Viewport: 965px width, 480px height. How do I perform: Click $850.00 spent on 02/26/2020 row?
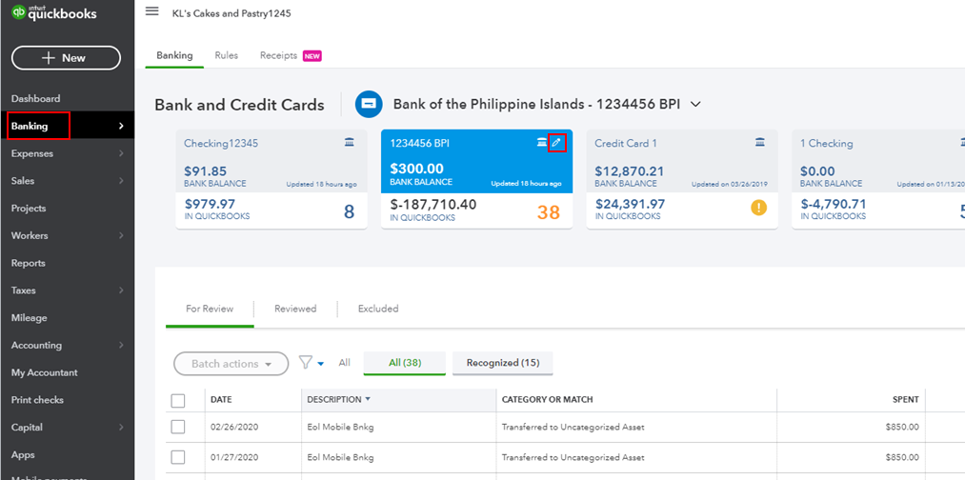[901, 427]
